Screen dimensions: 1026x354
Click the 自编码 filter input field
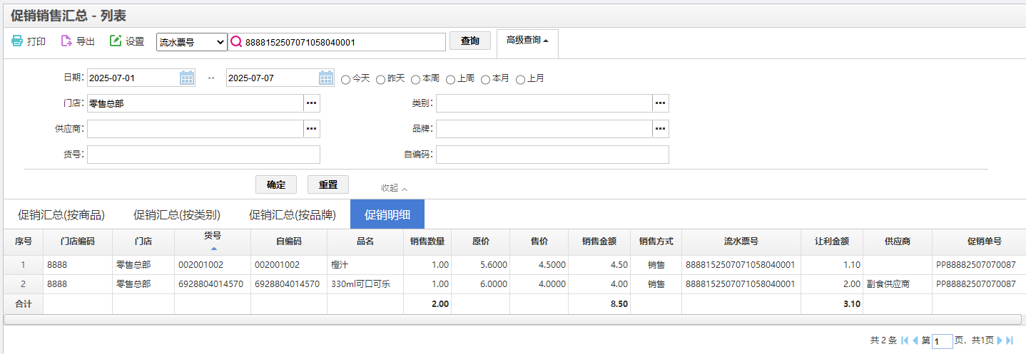(x=552, y=155)
